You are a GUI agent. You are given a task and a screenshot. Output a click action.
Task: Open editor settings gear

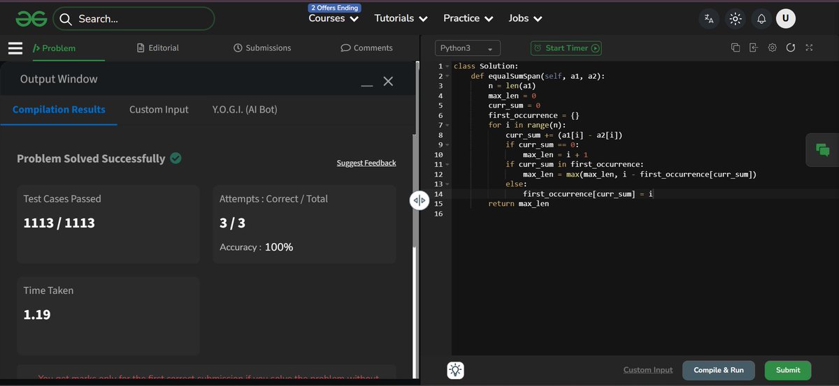click(772, 47)
